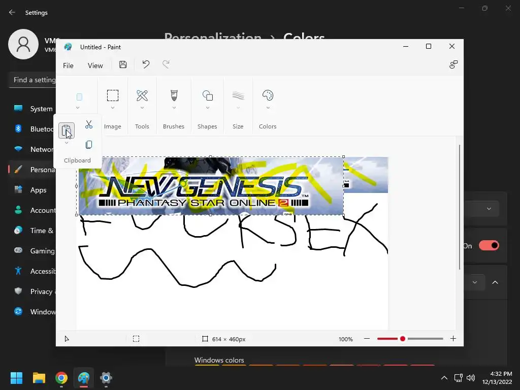
Task: Click the clock showing 4:32 PM
Action: point(501,374)
